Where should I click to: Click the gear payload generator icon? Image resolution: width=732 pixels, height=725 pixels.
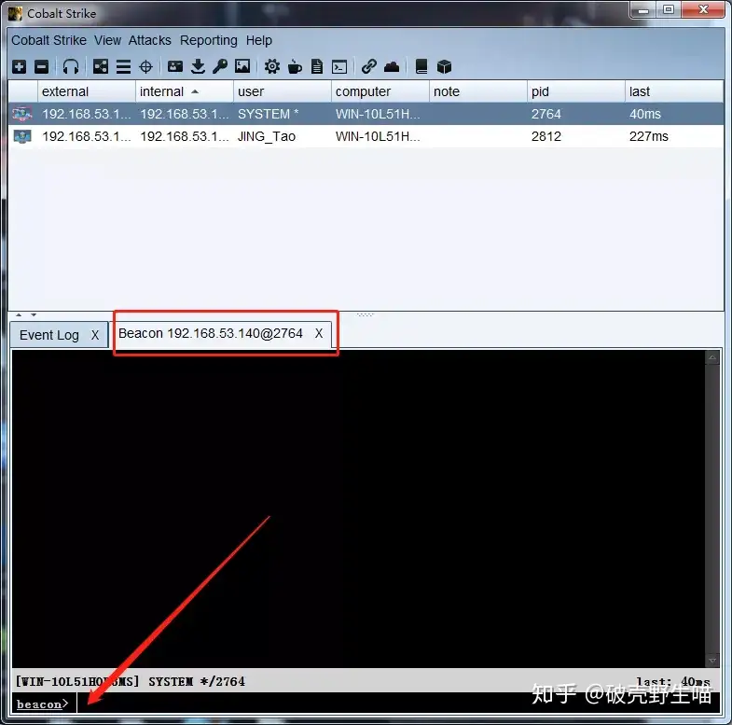point(272,66)
